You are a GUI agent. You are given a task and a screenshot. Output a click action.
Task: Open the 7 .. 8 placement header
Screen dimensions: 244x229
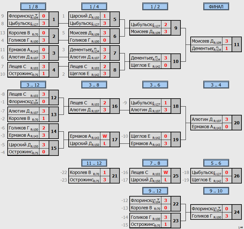(155, 163)
